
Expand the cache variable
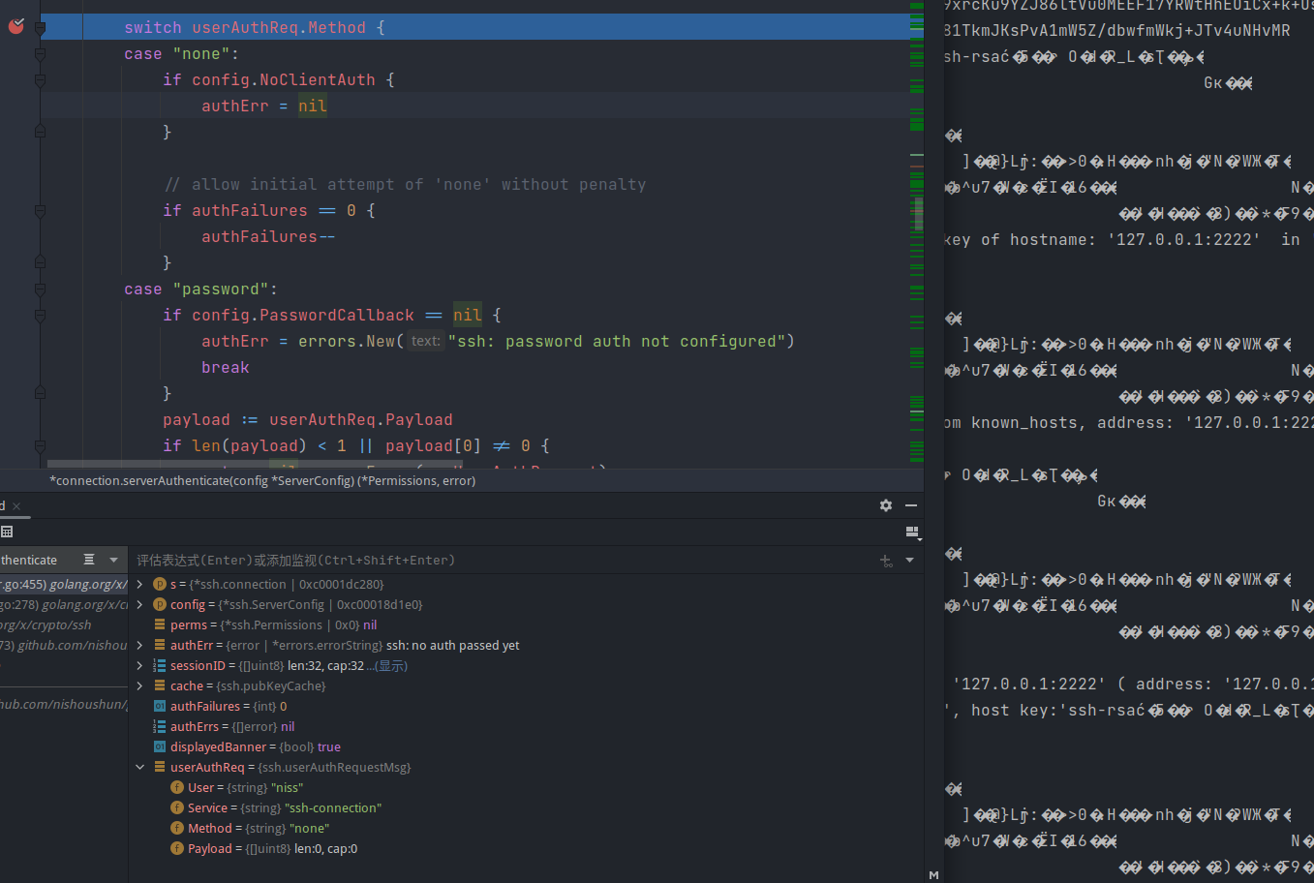[139, 685]
